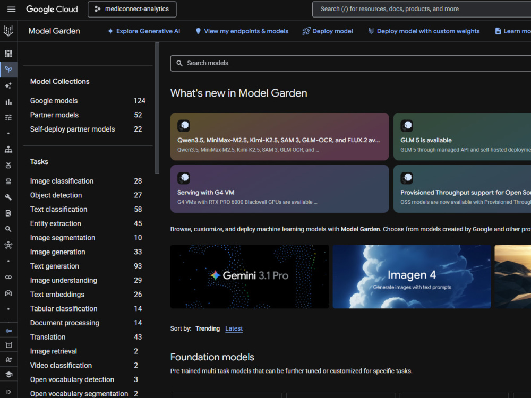
Task: Open the hierarchy tree icon in sidebar
Action: 8,149
